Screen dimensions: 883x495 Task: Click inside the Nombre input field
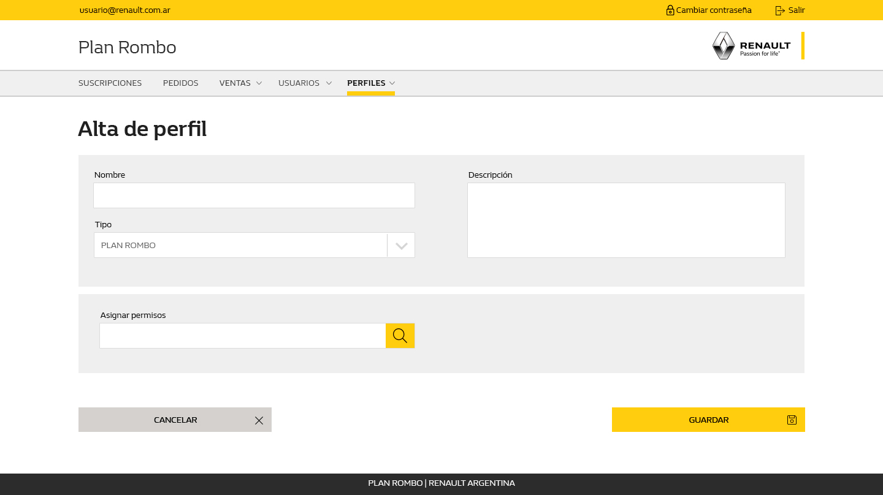click(x=254, y=195)
